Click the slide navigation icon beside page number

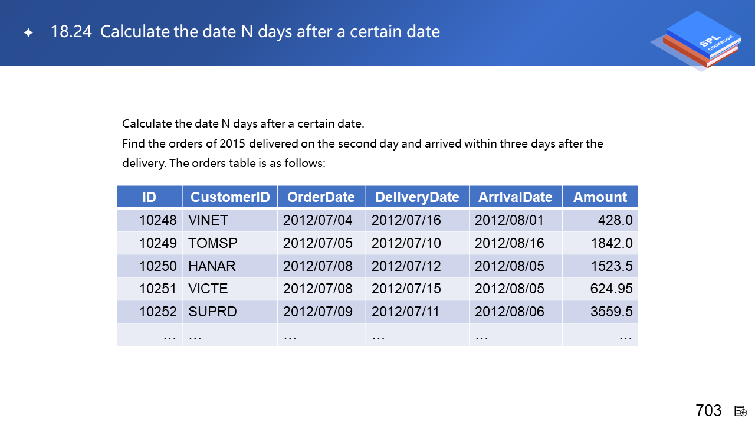coord(740,411)
